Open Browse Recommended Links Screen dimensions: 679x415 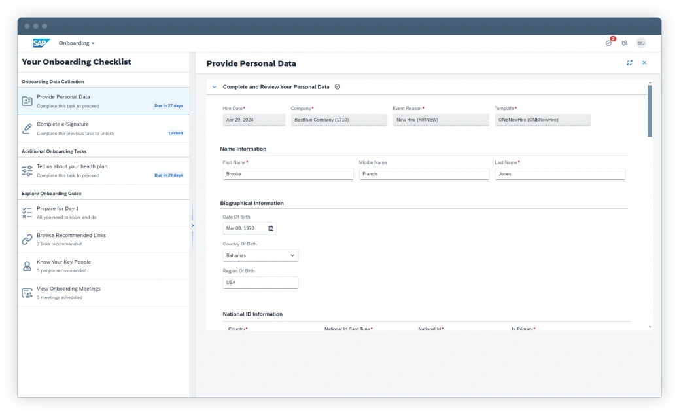click(x=103, y=240)
